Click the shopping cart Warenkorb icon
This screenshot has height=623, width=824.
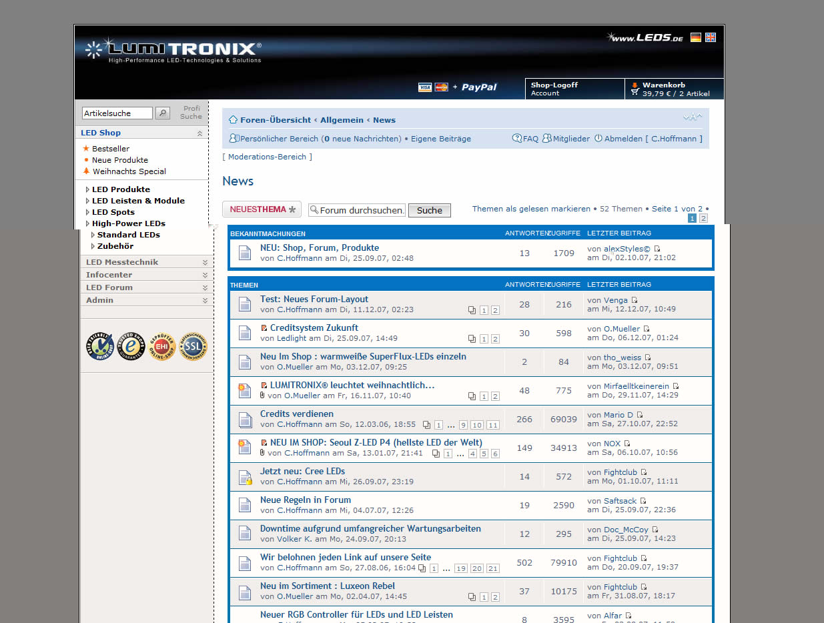[x=635, y=89]
